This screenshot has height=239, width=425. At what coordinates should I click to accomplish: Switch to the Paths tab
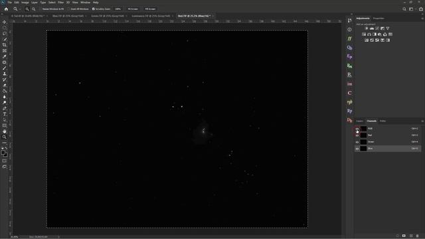382,121
